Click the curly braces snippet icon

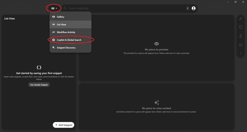point(39,67)
